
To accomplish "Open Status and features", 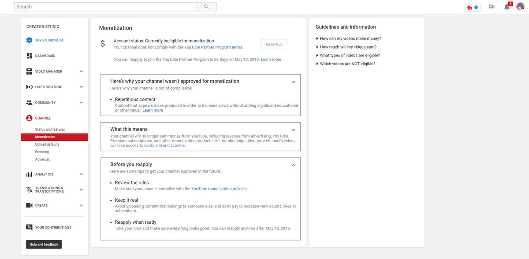I will tap(50, 129).
